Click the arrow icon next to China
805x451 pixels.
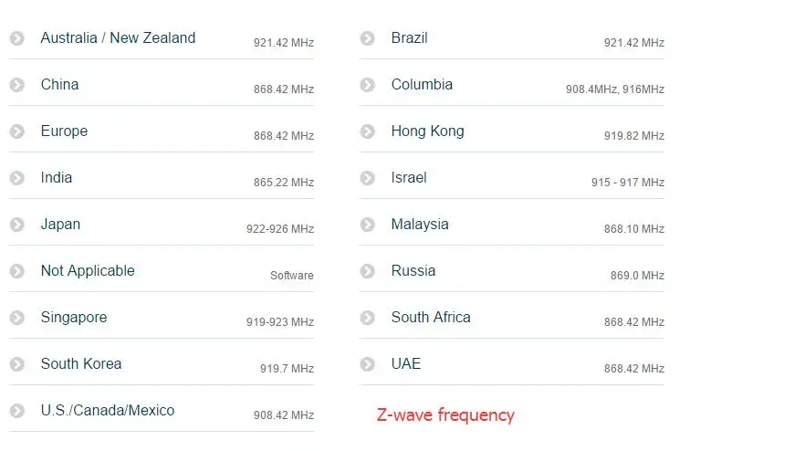click(17, 85)
